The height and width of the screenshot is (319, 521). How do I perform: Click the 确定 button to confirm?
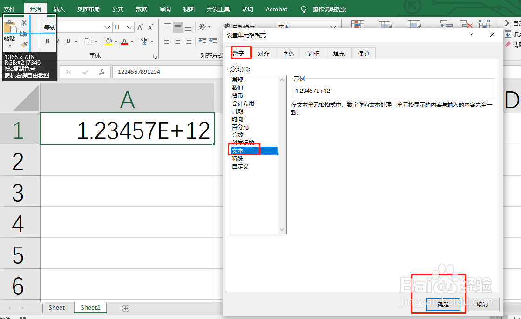tap(443, 304)
